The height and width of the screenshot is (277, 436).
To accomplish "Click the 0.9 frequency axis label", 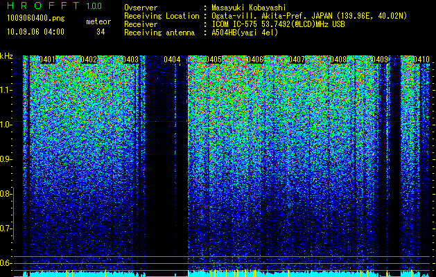I will pyautogui.click(x=5, y=159).
